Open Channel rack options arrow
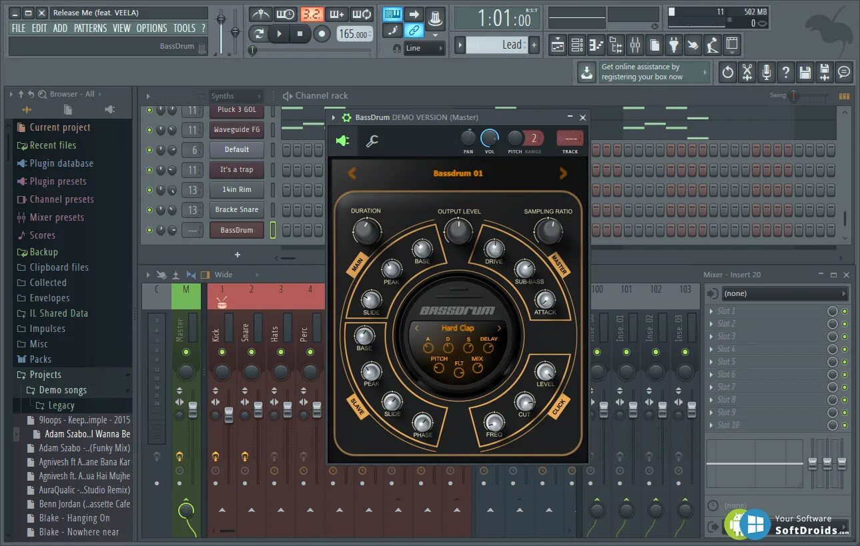The height and width of the screenshot is (546, 860). click(x=148, y=96)
